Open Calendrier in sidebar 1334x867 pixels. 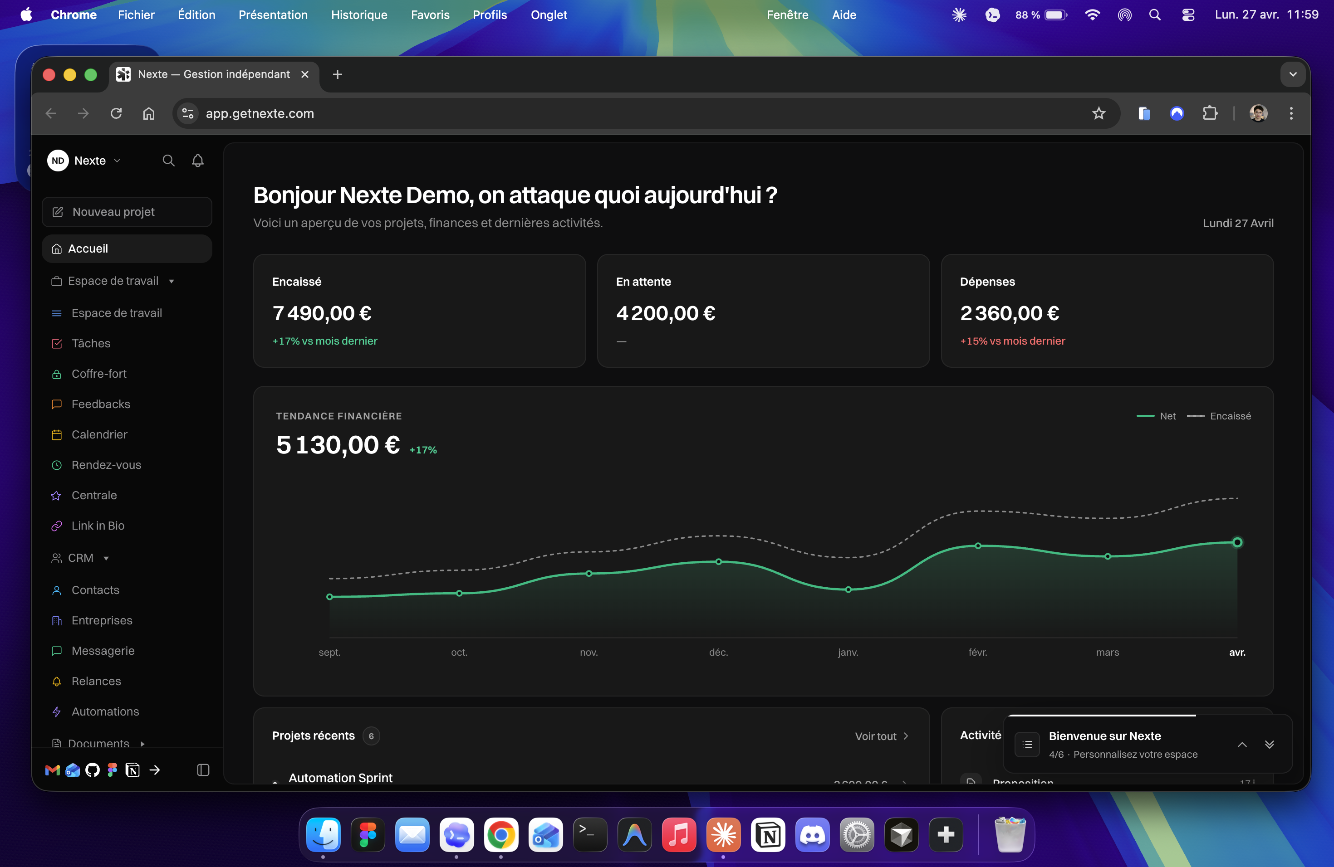point(127,434)
